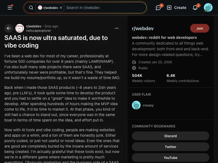The image size is (218, 163).
Task: Click the globe Public icon
Action: [134, 68]
